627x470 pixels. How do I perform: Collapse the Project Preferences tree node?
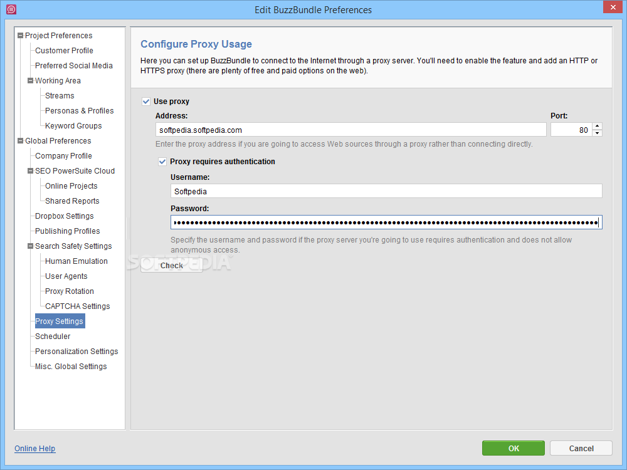[21, 36]
